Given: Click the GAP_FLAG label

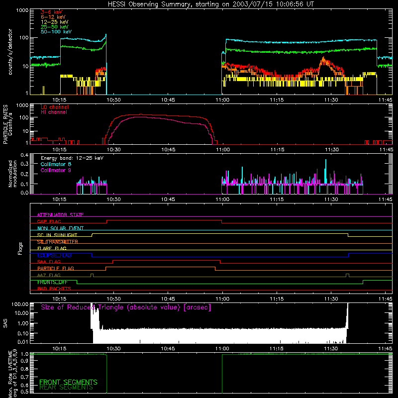Looking at the screenshot, I should (49, 221).
